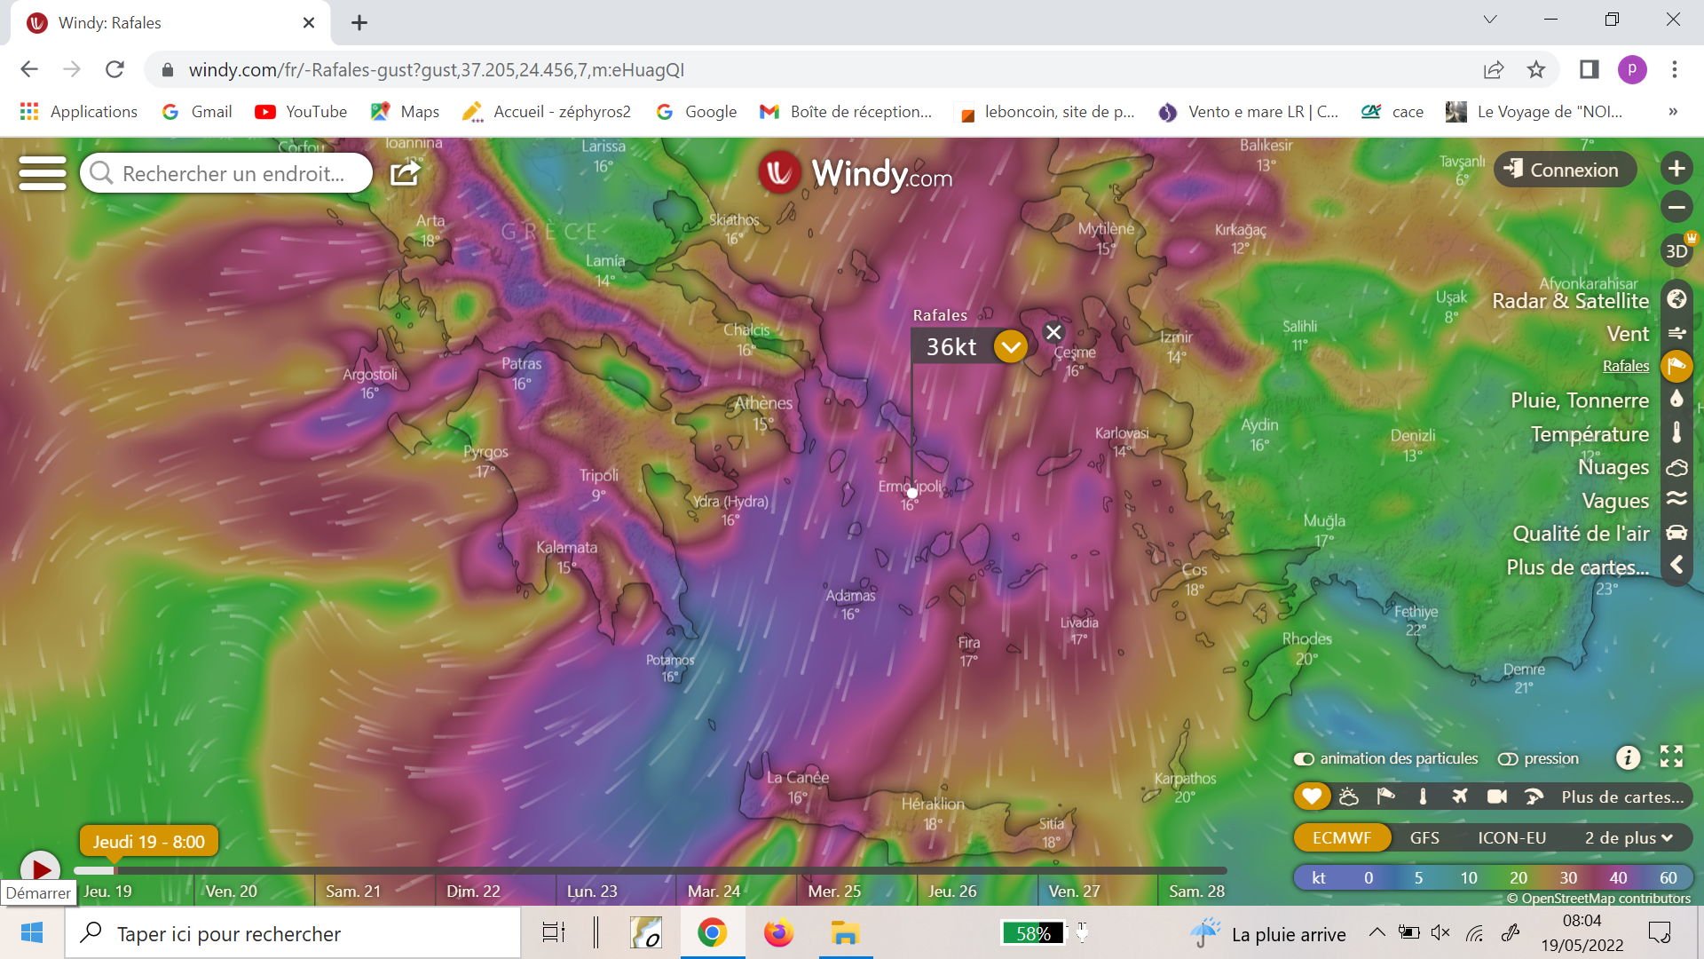Image resolution: width=1704 pixels, height=959 pixels.
Task: Collapse the layers menu with left chevron
Action: pyautogui.click(x=1676, y=566)
